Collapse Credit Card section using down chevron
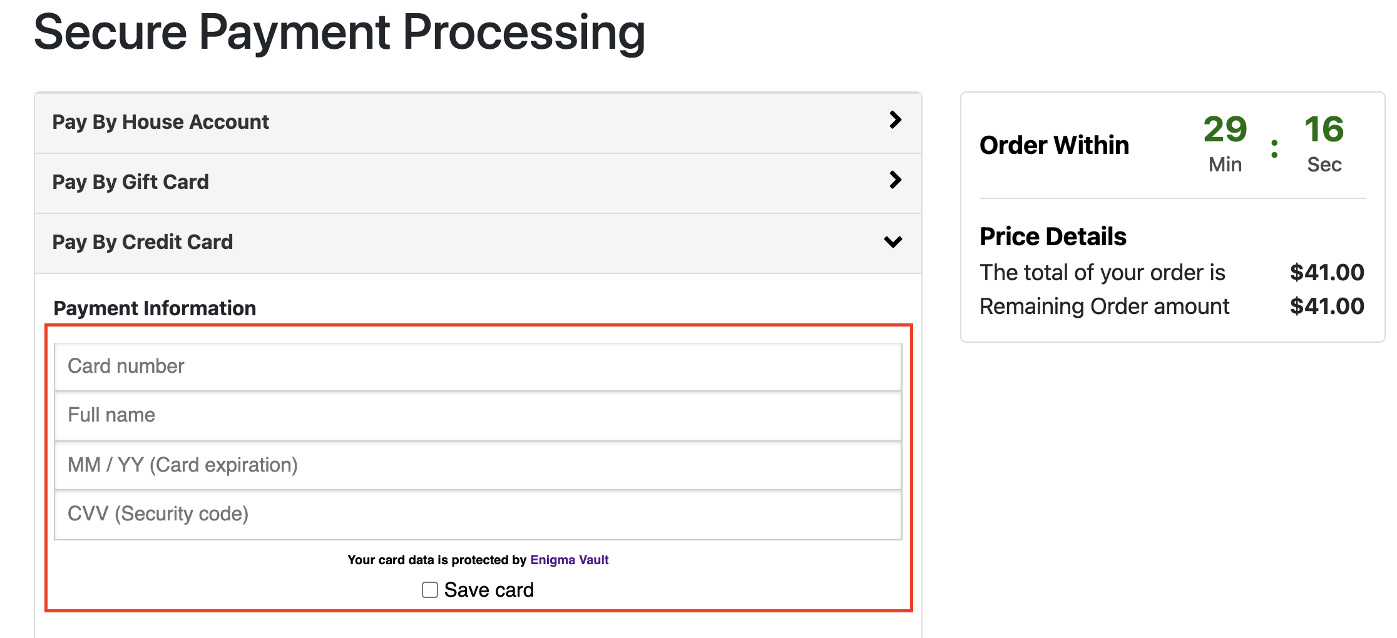This screenshot has width=1397, height=638. (893, 241)
